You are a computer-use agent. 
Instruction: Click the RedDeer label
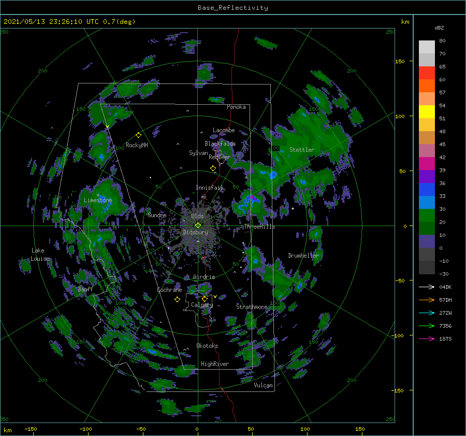[x=220, y=157]
